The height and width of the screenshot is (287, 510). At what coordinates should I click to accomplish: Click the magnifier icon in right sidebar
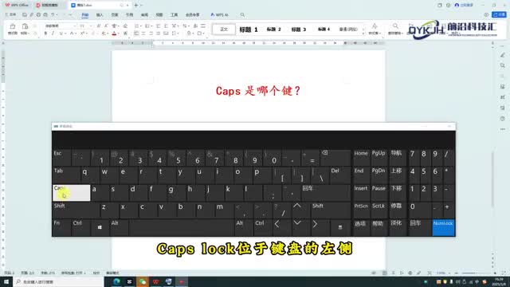503,65
